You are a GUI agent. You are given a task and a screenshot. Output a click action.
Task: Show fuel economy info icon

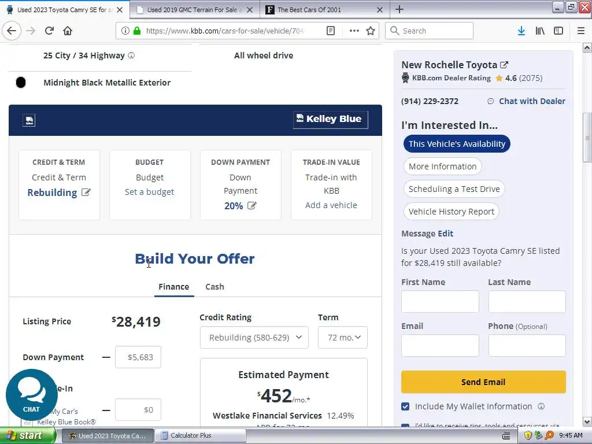point(131,55)
